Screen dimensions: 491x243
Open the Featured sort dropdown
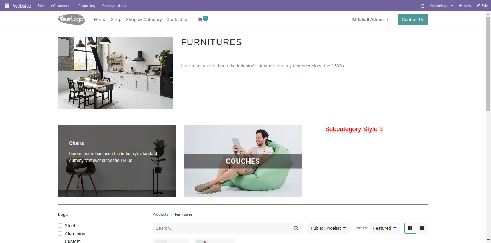384,228
